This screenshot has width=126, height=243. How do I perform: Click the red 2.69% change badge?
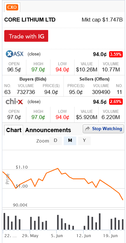[x=116, y=102]
